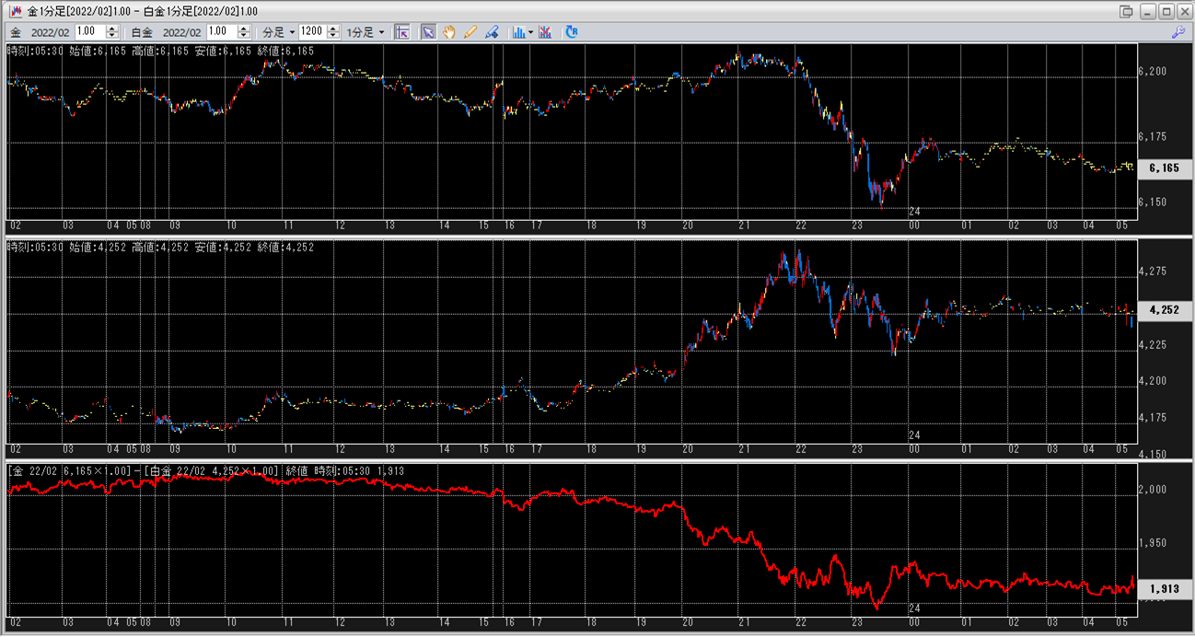The height and width of the screenshot is (637, 1195).
Task: Click the multi-line drawing pen icon
Action: 492,32
